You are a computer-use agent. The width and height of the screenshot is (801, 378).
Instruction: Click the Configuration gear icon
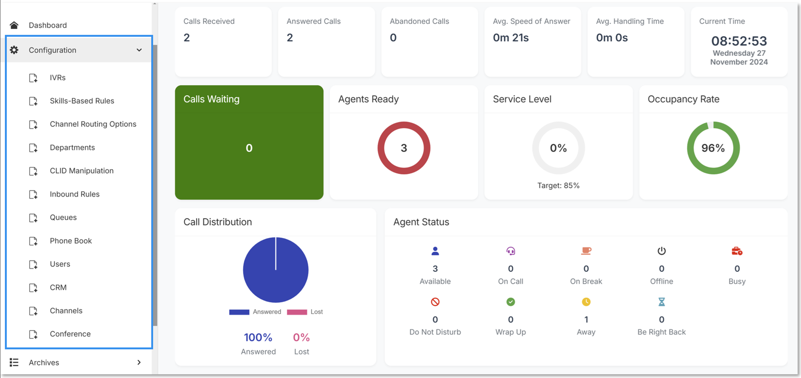tap(14, 50)
